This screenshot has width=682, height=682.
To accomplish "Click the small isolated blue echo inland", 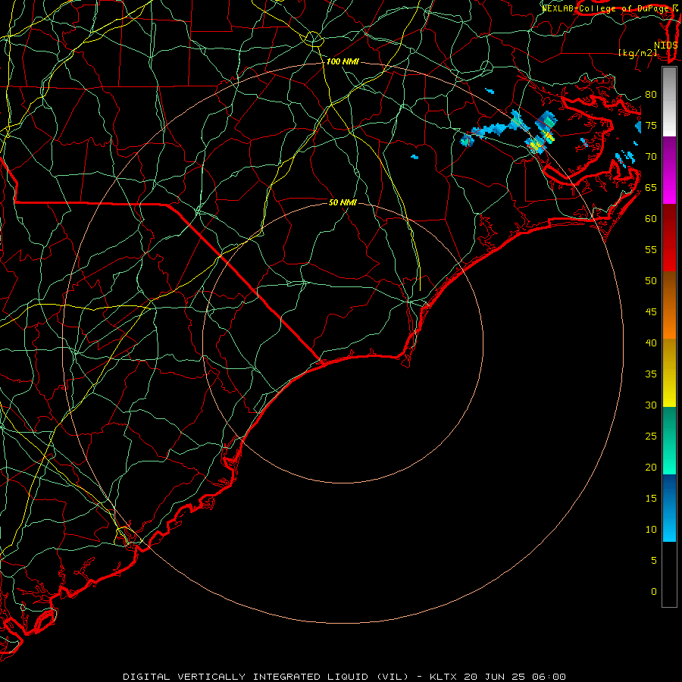I will point(415,157).
